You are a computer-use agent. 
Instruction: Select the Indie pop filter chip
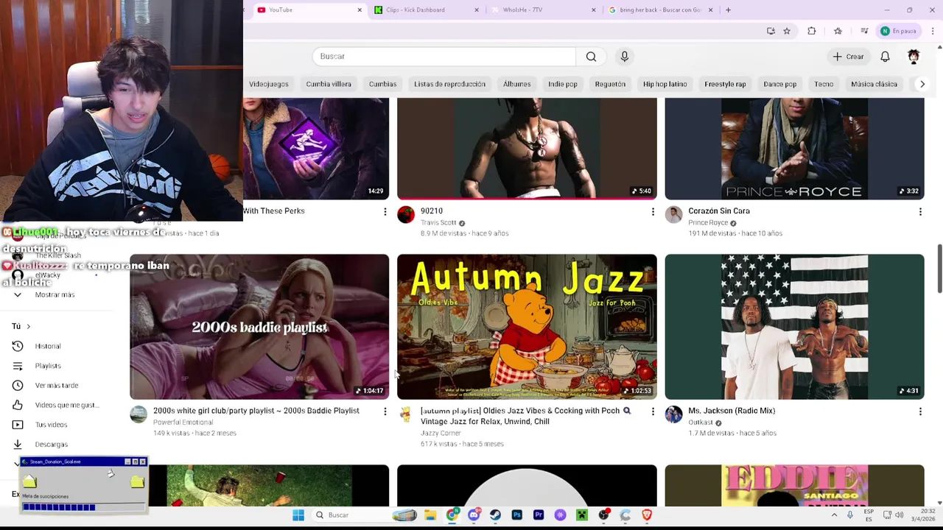point(562,84)
